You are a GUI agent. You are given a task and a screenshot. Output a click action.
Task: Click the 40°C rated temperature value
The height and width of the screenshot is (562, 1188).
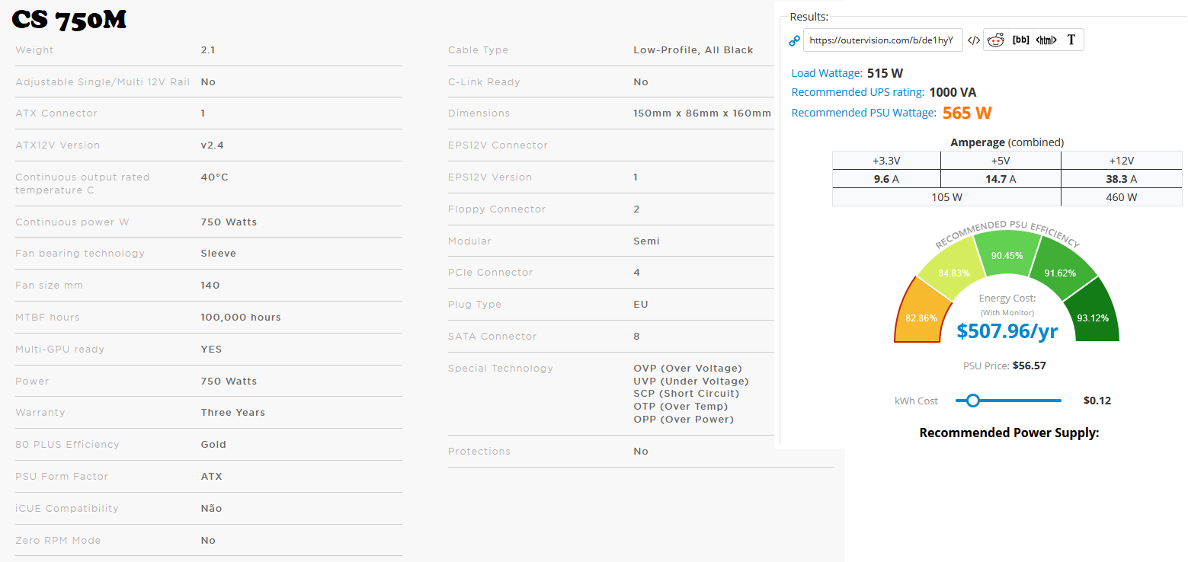(x=215, y=177)
